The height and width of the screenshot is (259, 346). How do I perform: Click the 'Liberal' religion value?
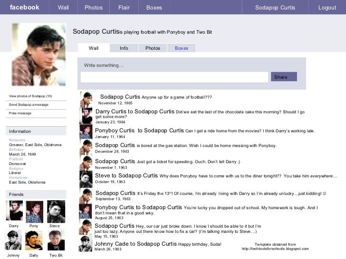pos(15,173)
